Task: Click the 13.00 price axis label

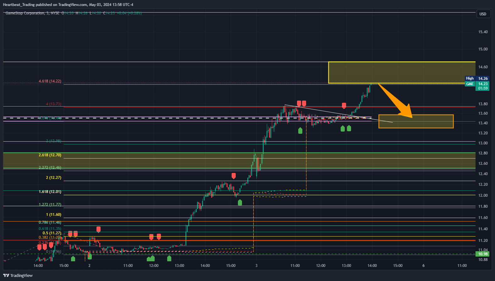Action: pyautogui.click(x=483, y=143)
